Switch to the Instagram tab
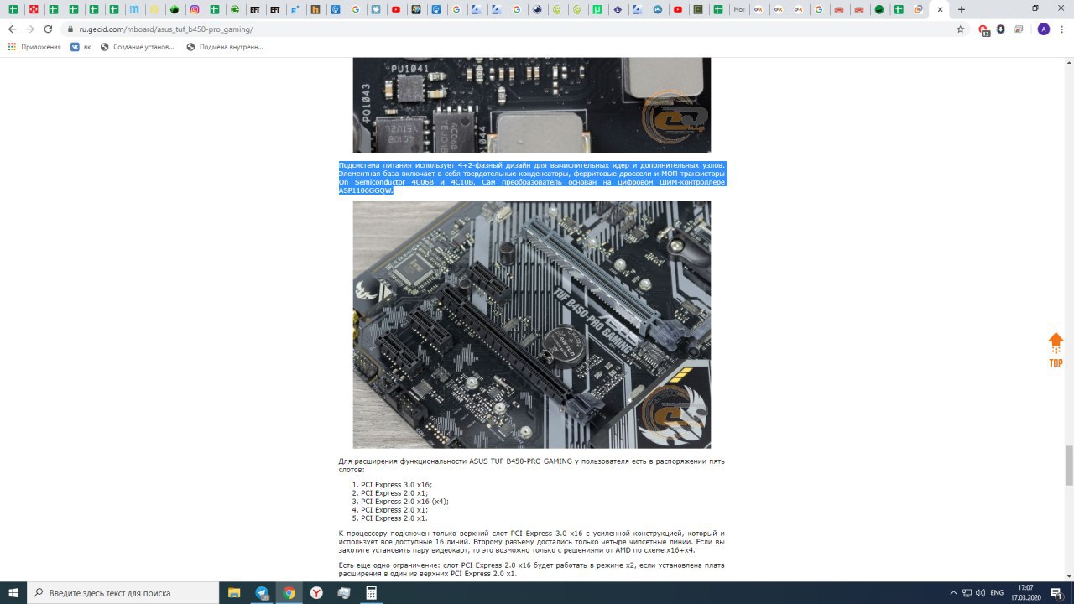Viewport: 1074px width, 604px height. 195,9
